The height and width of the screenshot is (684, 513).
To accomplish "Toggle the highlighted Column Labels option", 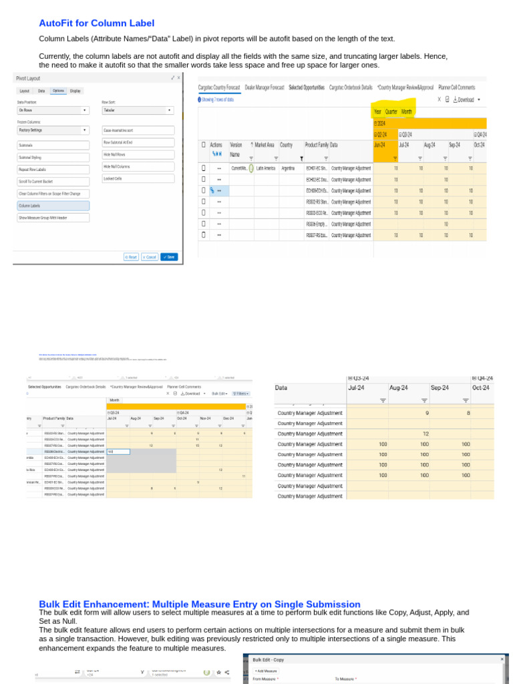I will 53,206.
